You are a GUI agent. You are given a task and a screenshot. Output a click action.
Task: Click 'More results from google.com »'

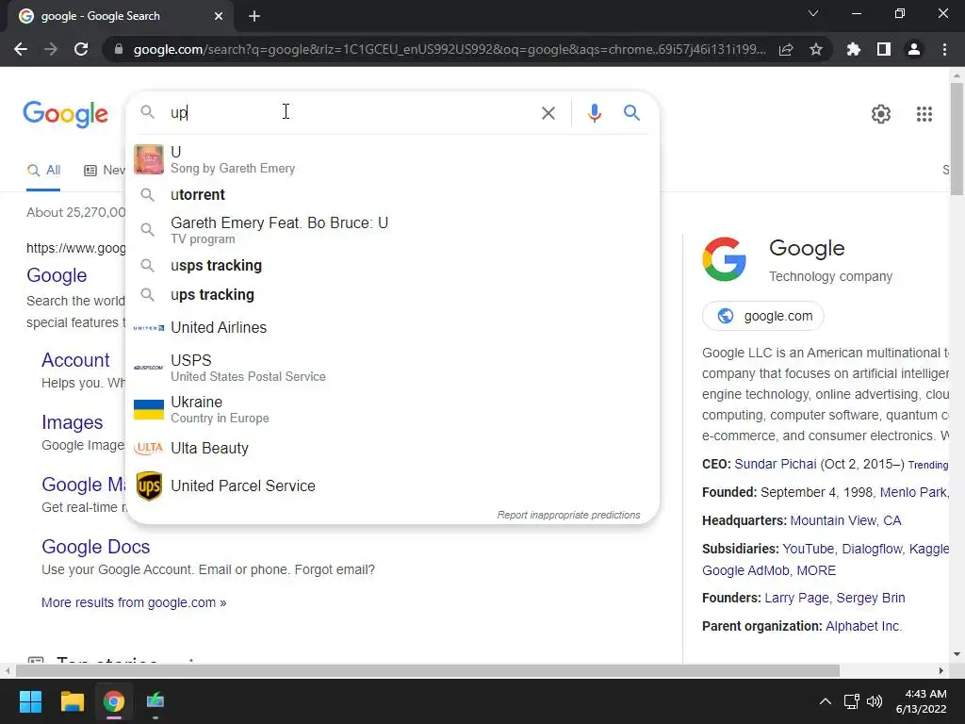point(134,602)
